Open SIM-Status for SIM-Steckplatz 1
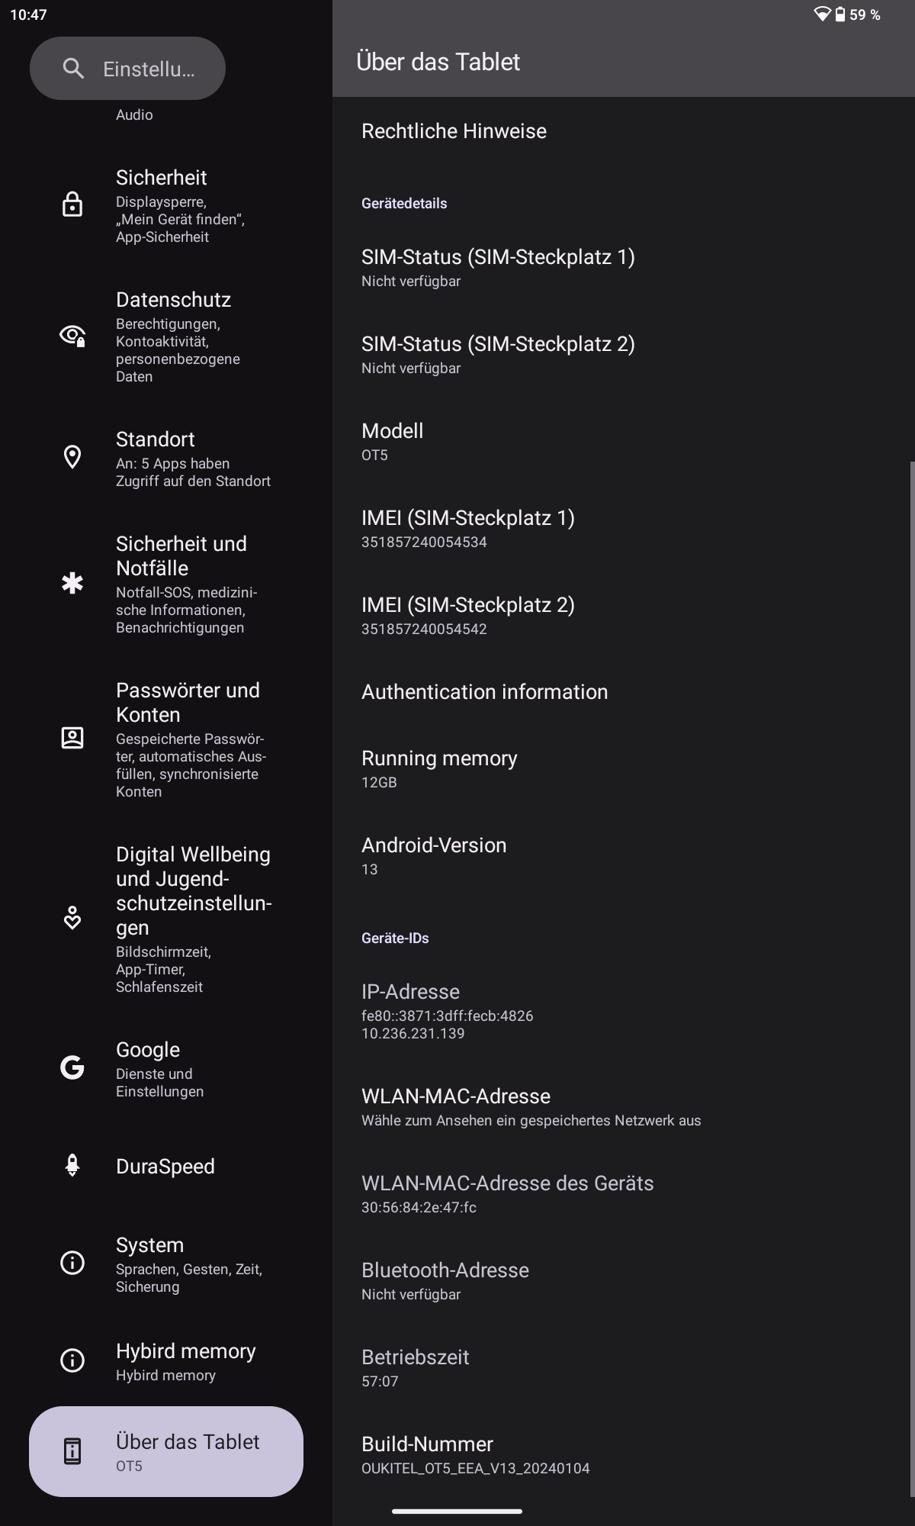Image resolution: width=915 pixels, height=1526 pixels. tap(624, 268)
